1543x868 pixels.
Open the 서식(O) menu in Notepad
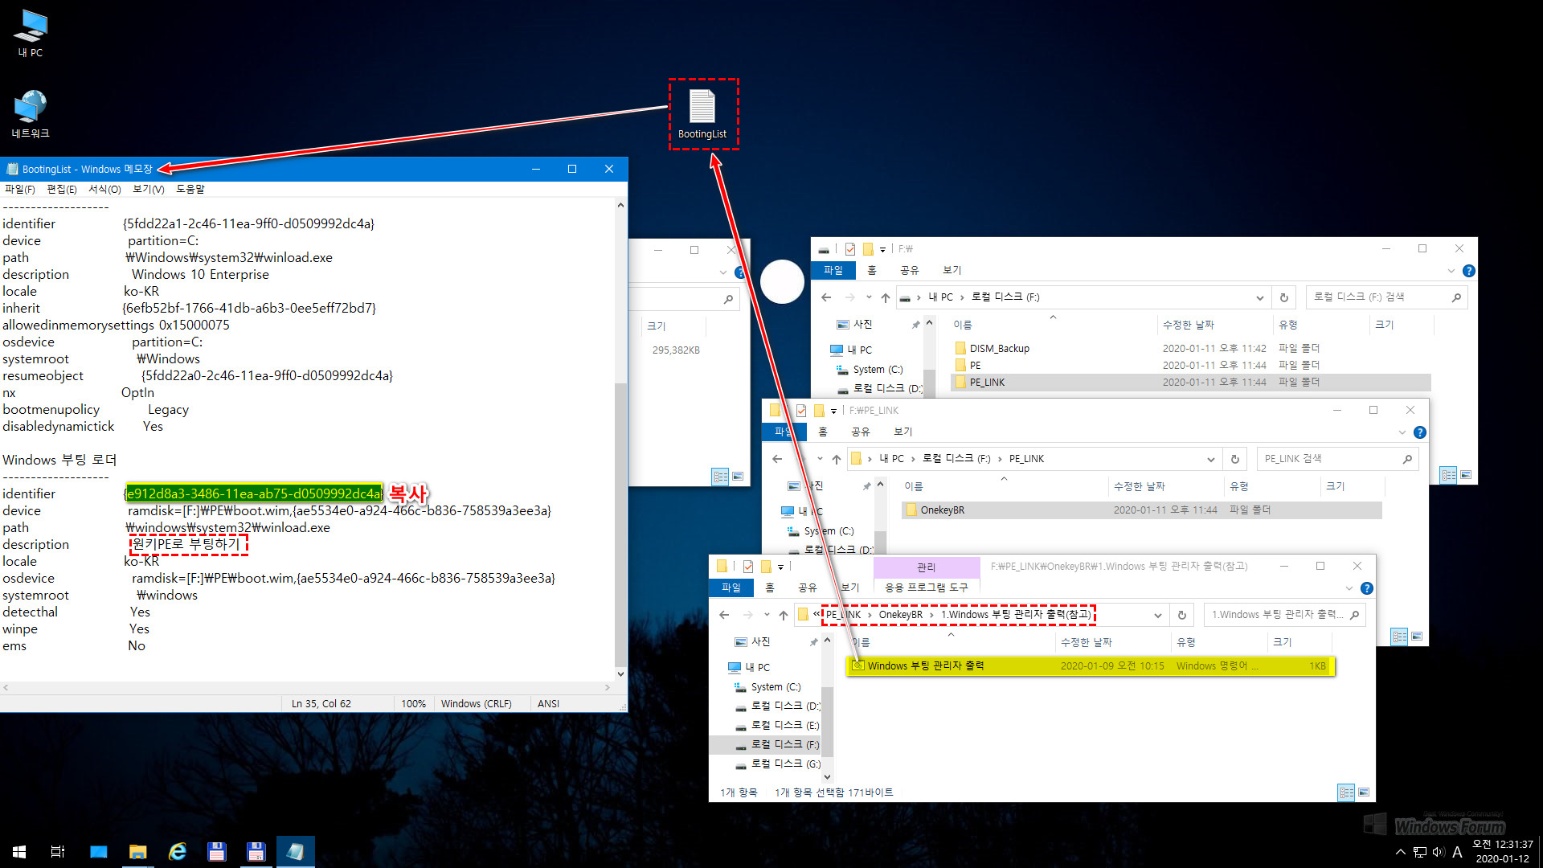pos(104,189)
